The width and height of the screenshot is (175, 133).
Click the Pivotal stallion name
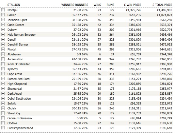click(x=12, y=49)
